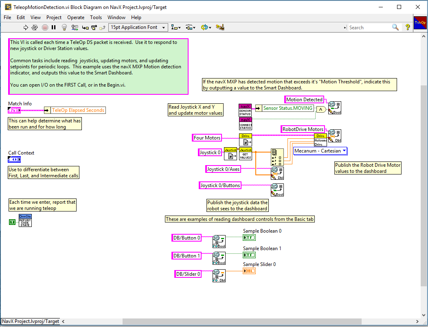Open the Align Objects dropdown
Screen dimensions: 428x327
tap(176, 27)
